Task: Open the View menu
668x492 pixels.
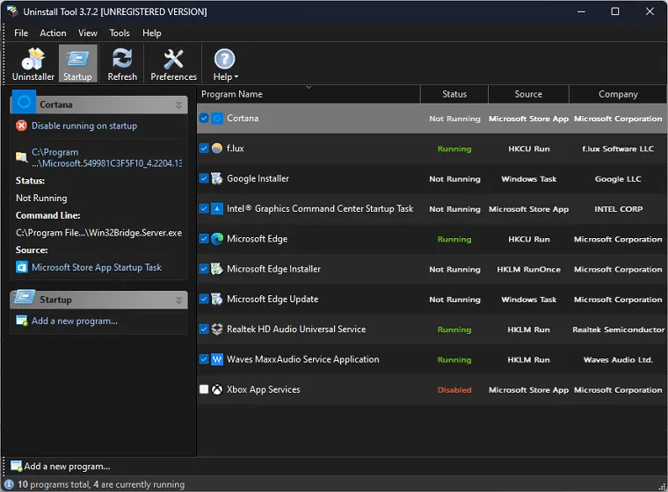Action: (88, 33)
